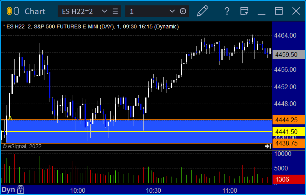Click the 4448.00 price axis value

click(285, 104)
